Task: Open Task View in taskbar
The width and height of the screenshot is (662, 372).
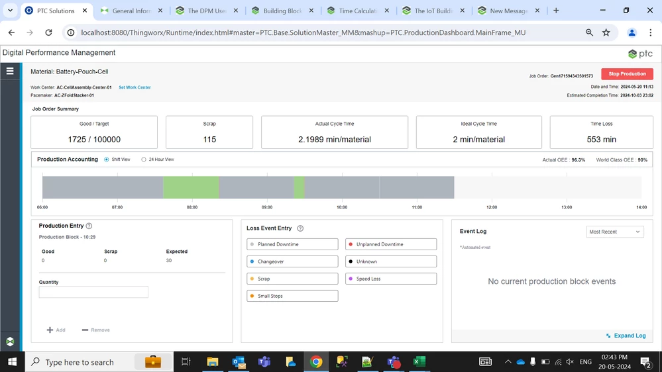Action: pos(186,362)
